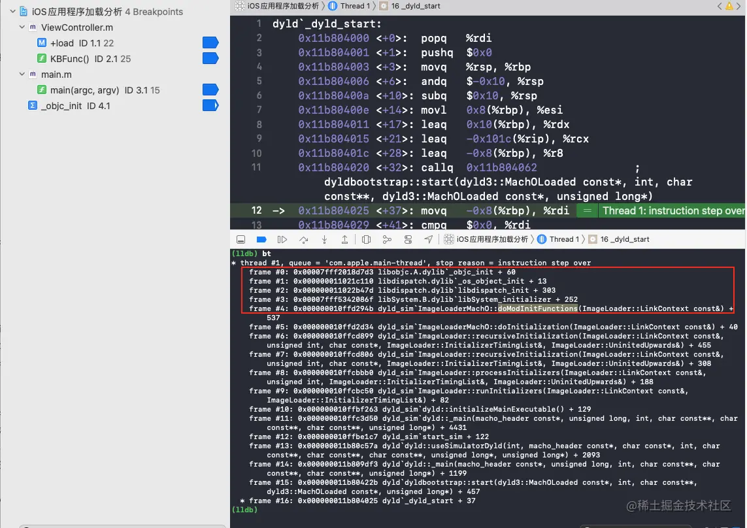Image resolution: width=747 pixels, height=528 pixels.
Task: Click the iOS应用程序加载分析 project icon in the navigator
Action: (x=24, y=12)
